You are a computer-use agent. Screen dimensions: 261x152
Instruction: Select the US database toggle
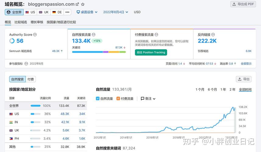click(30, 12)
